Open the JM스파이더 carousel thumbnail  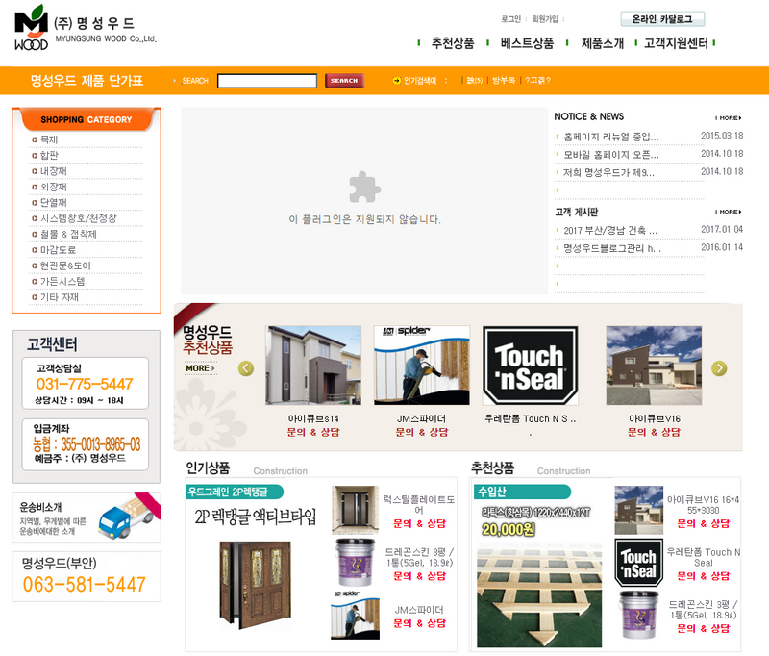click(x=422, y=366)
